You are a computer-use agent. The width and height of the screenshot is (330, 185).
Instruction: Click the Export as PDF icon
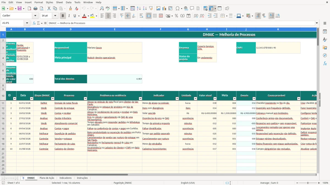tap(29, 8)
